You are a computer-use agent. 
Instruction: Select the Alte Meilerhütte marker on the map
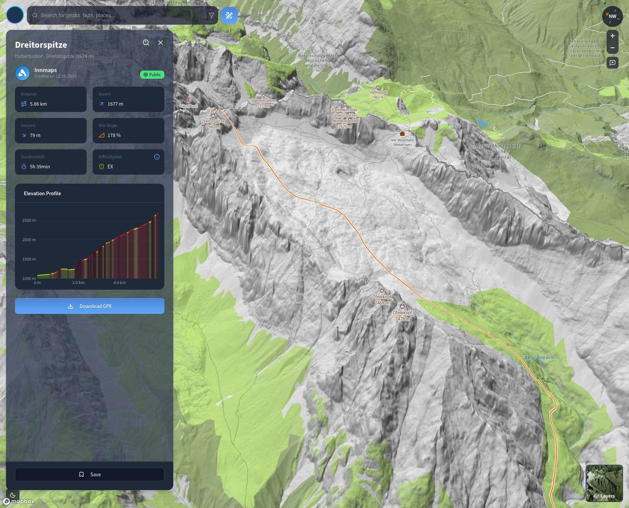[x=402, y=133]
